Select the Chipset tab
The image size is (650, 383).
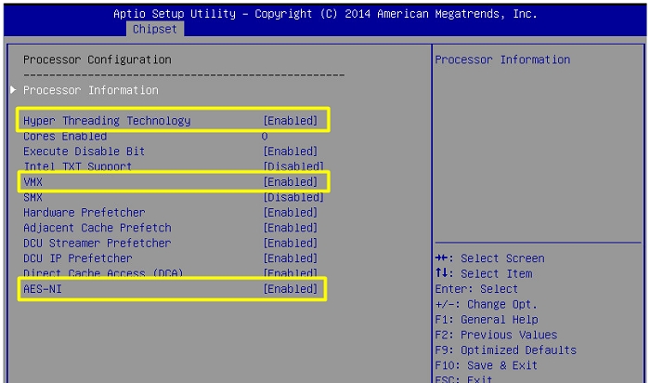[x=154, y=30]
